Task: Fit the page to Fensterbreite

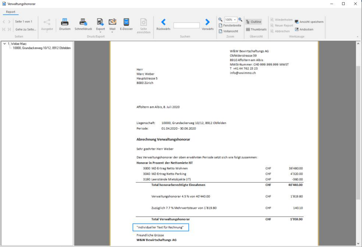Action: point(230,25)
